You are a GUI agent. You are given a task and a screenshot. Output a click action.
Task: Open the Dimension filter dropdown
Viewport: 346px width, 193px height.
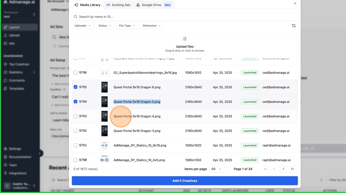tap(152, 26)
